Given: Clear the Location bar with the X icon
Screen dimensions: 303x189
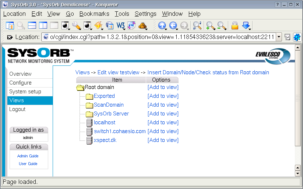Looking at the screenshot, I should tap(10, 37).
